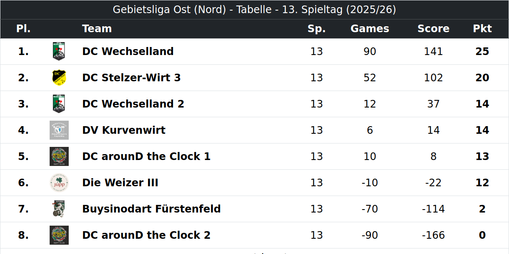The height and width of the screenshot is (254, 509).
Task: Open the Buysinodart Fürstenfeld team name
Action: coord(151,209)
